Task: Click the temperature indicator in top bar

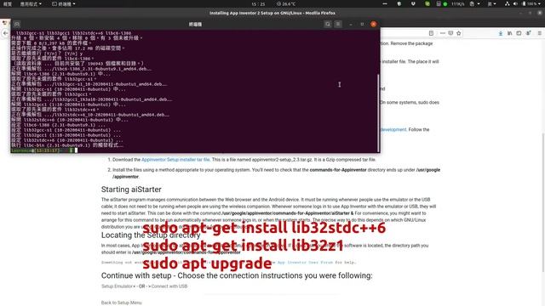Action: 286,3
